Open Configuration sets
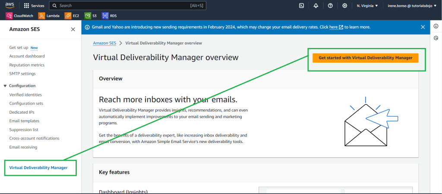This screenshot has height=194, width=442. coord(26,104)
